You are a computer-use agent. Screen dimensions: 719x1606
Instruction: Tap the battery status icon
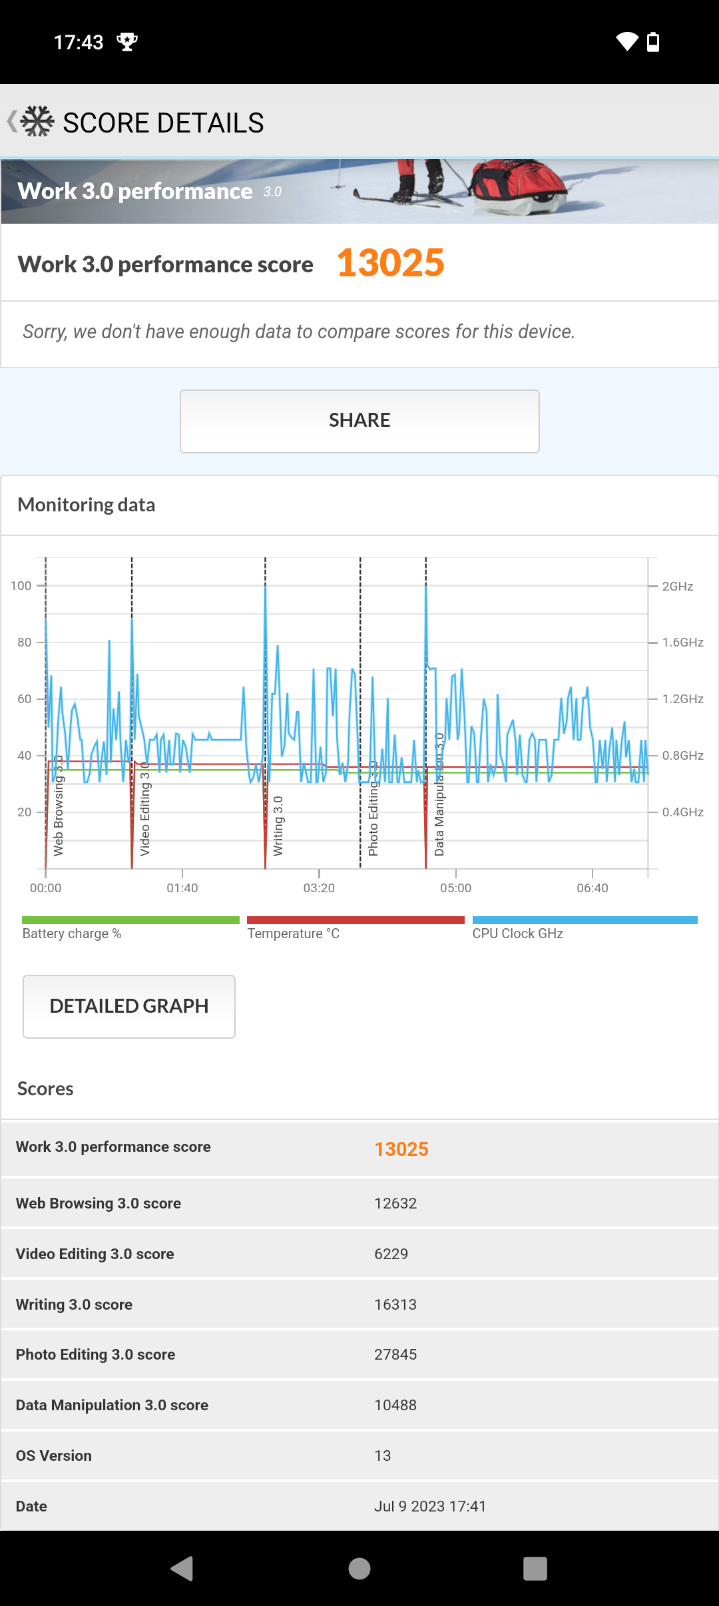coord(653,42)
